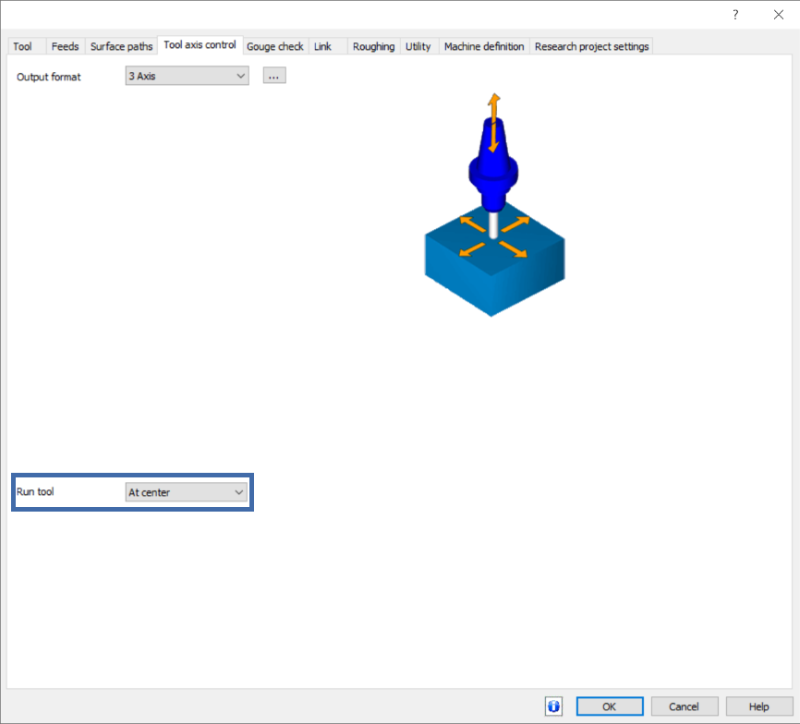Click the ellipsis button next to Output format
Viewport: 800px width, 724px height.
(x=274, y=76)
